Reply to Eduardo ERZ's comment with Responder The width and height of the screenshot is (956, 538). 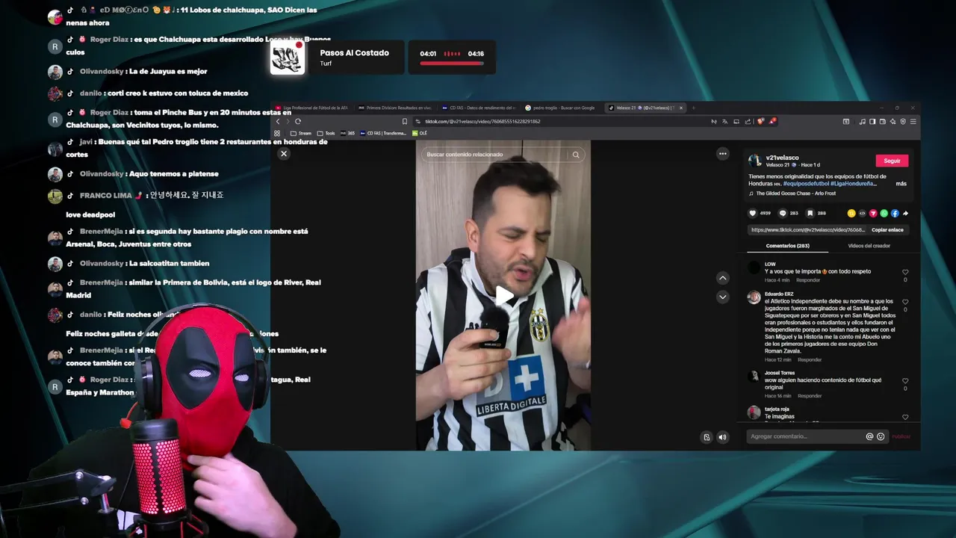pyautogui.click(x=810, y=360)
